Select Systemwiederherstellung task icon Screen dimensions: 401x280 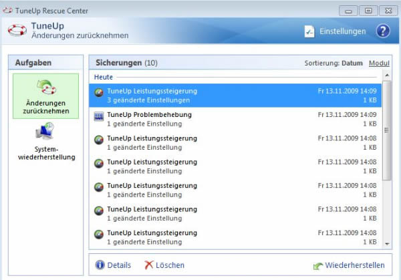(45, 131)
